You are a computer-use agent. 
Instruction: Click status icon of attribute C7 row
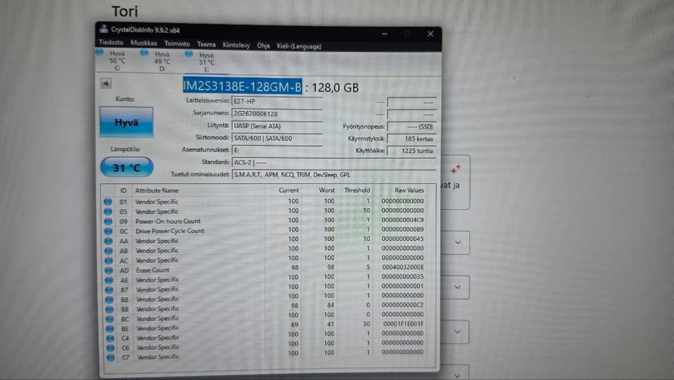pos(111,358)
